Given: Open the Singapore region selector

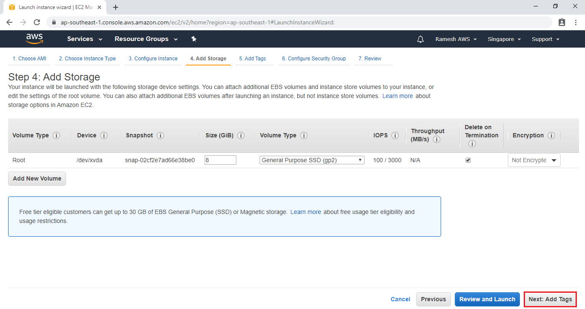Looking at the screenshot, I should coord(504,39).
